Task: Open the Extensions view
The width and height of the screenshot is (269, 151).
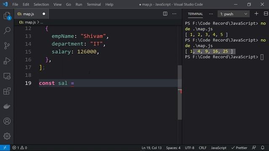Action: point(7,91)
